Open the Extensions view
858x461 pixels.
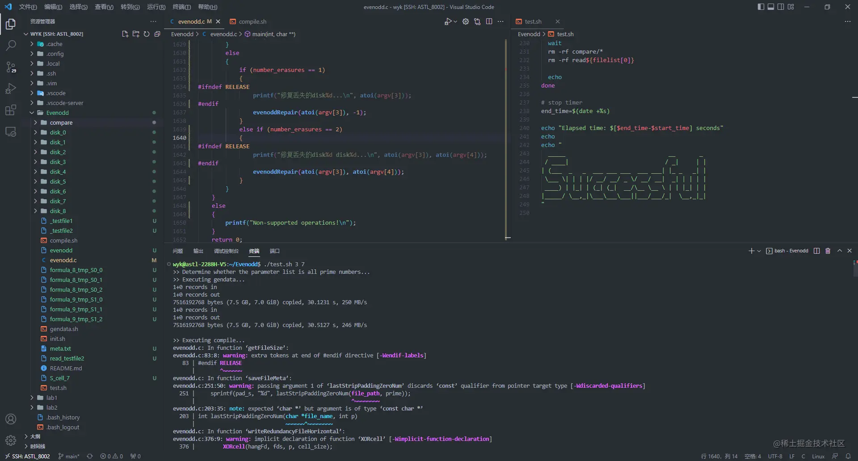pos(11,110)
